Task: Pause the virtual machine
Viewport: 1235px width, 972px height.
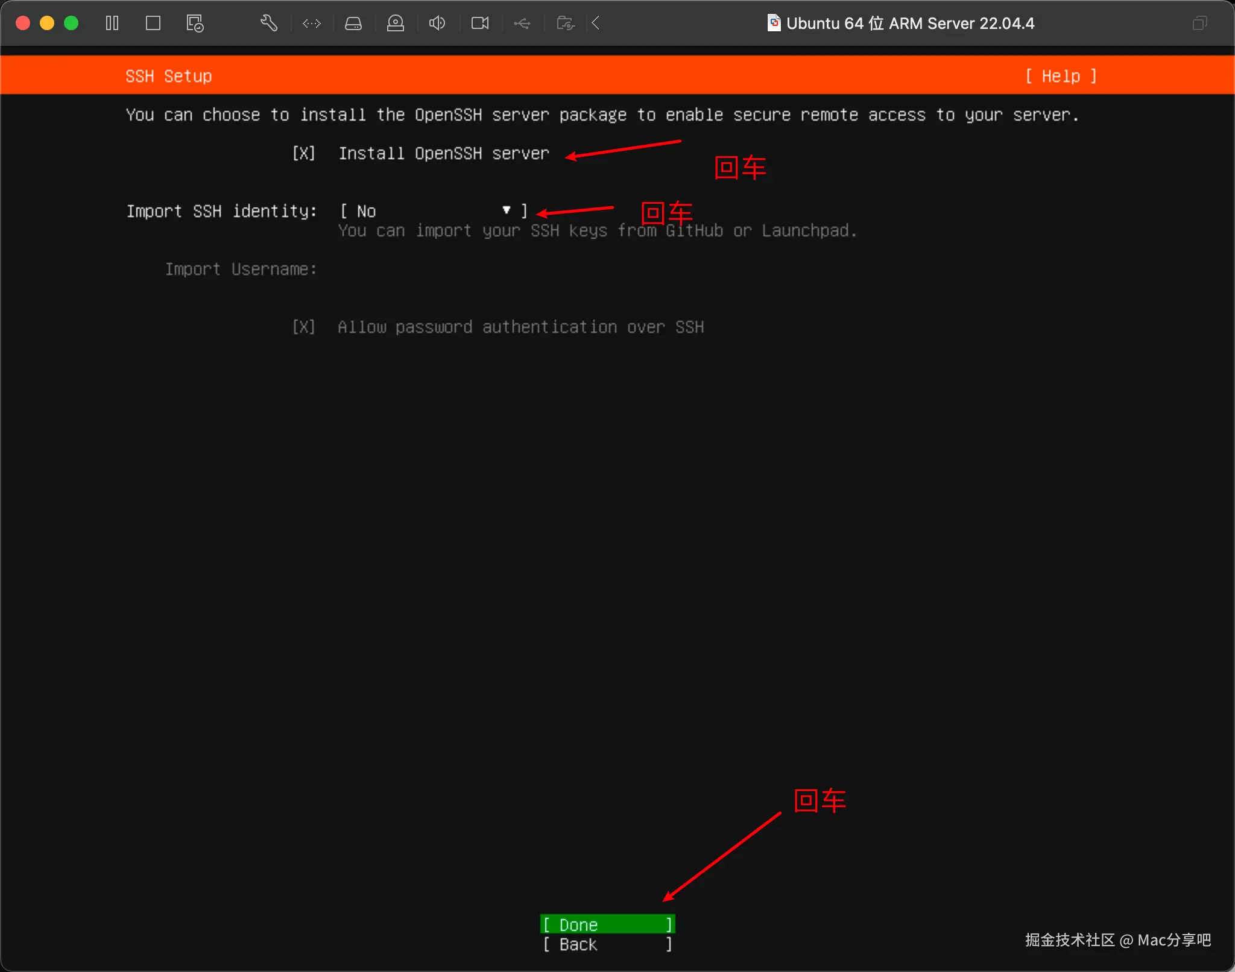Action: pos(112,24)
